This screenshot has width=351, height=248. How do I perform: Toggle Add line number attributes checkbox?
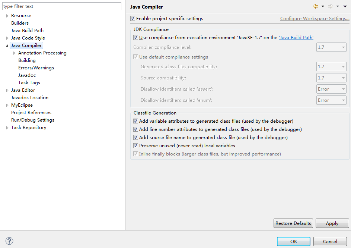tap(135, 129)
